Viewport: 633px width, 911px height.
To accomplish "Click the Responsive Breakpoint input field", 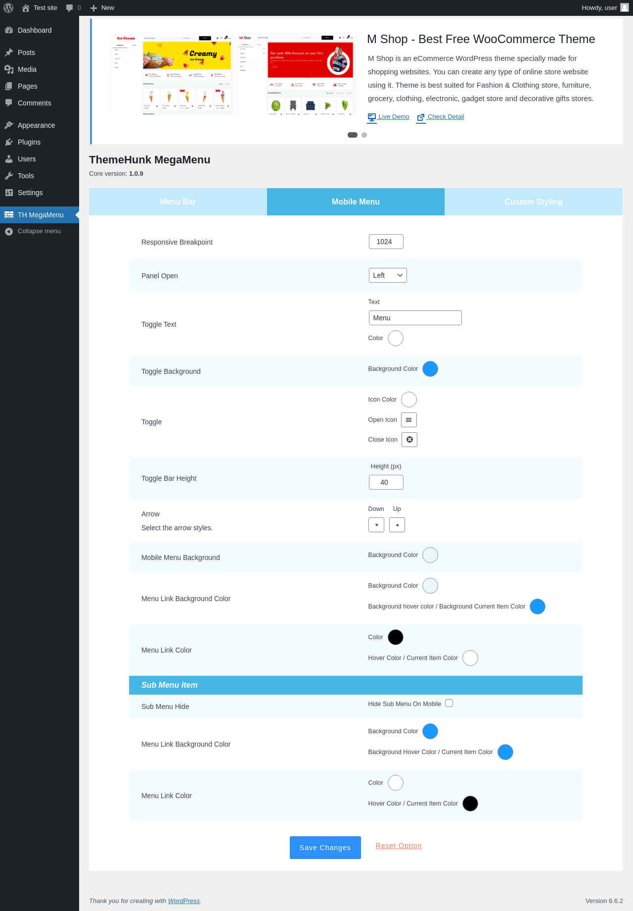I will point(386,242).
